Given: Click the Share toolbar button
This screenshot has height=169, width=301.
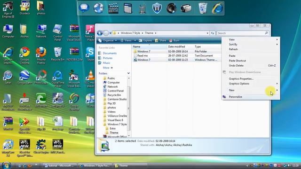Looking at the screenshot, I should click(160, 40).
